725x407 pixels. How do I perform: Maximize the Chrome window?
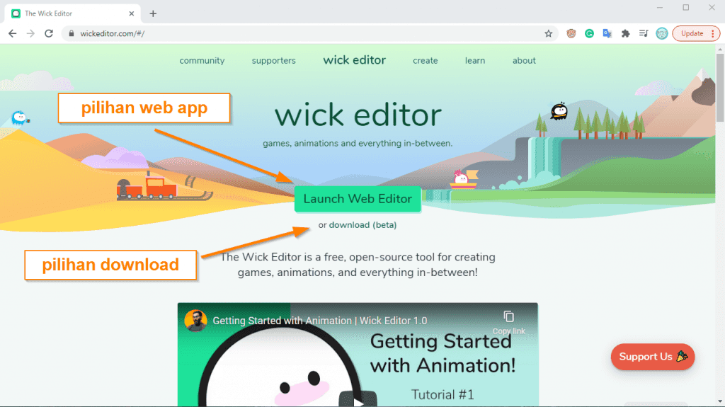coord(685,7)
